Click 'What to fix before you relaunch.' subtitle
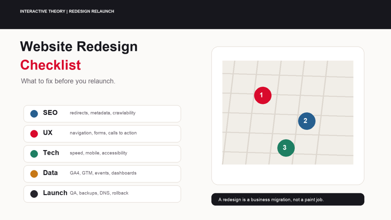The height and width of the screenshot is (220, 391). pos(68,81)
